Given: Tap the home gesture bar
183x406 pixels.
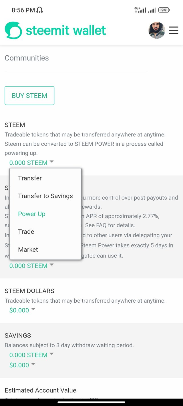Looking at the screenshot, I should point(91,402).
